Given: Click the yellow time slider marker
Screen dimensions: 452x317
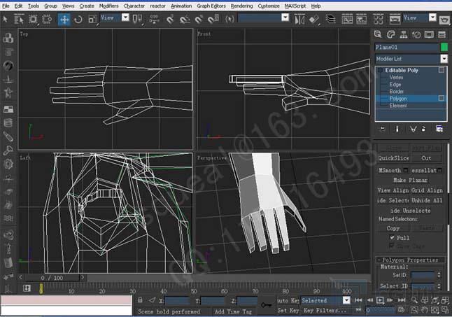Looking at the screenshot, I should pos(41,288).
